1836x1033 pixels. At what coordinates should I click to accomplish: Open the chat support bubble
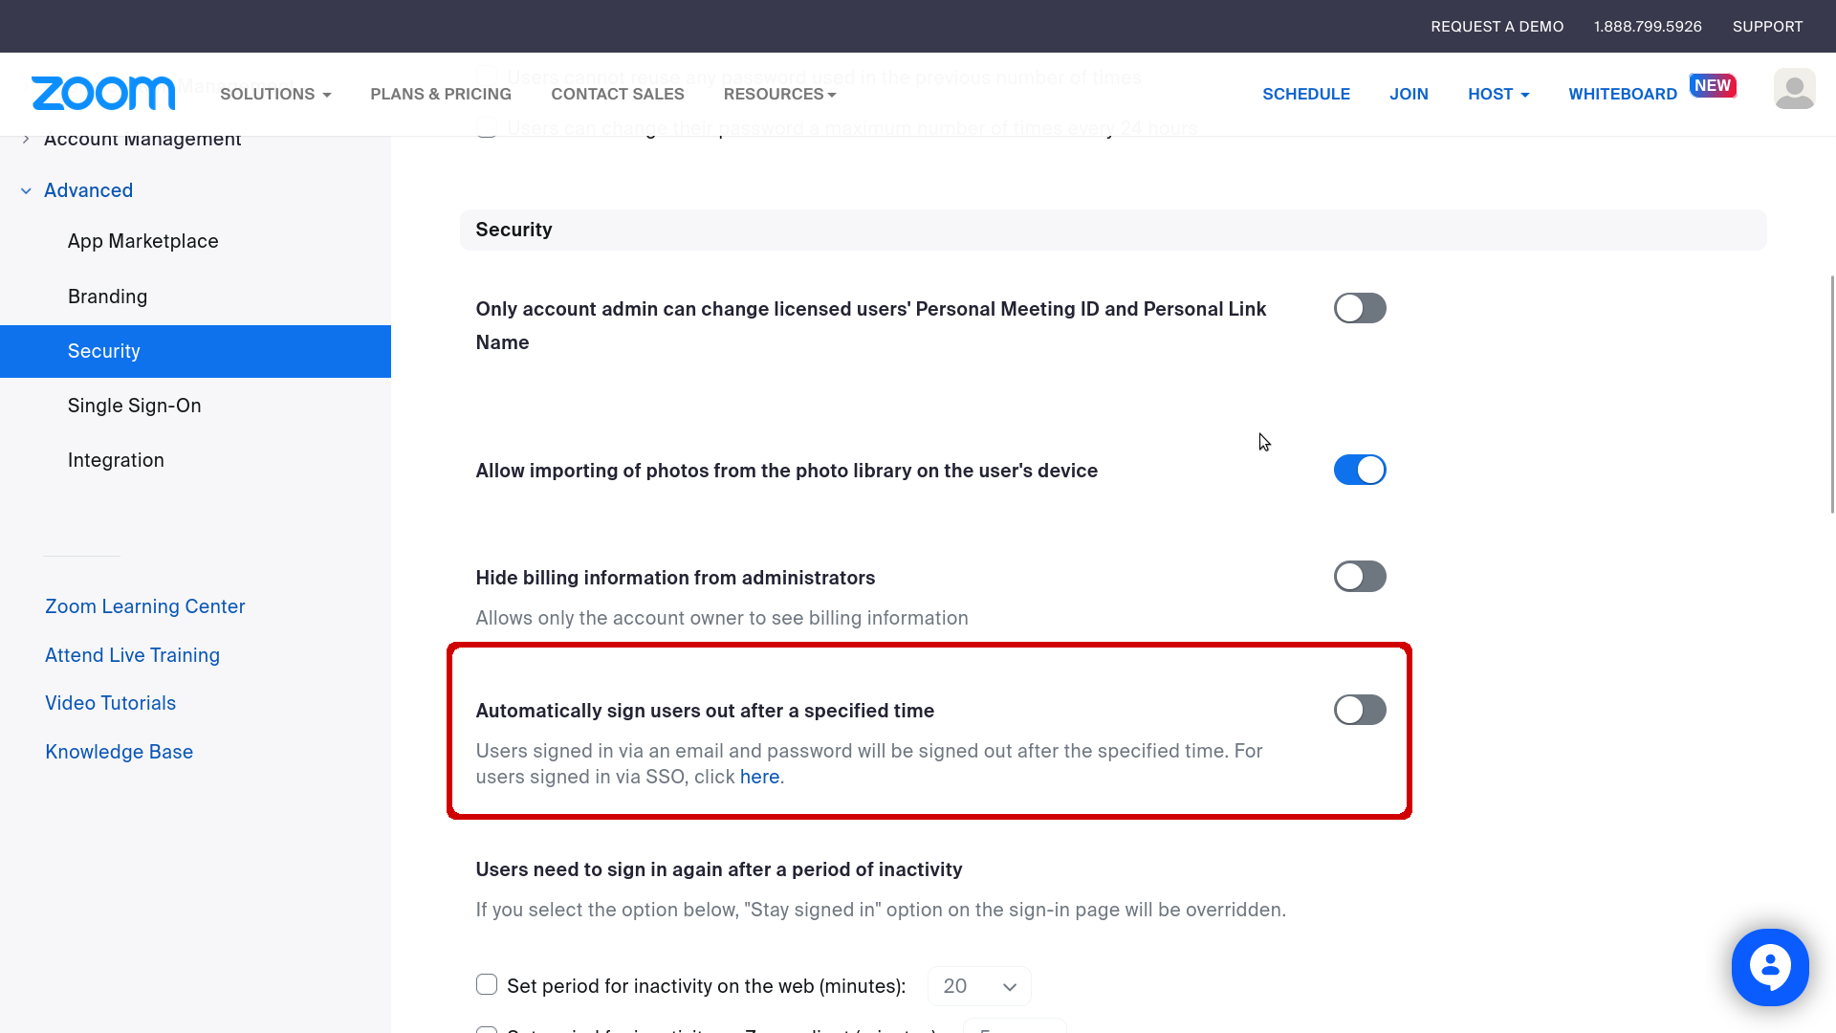pyautogui.click(x=1770, y=967)
